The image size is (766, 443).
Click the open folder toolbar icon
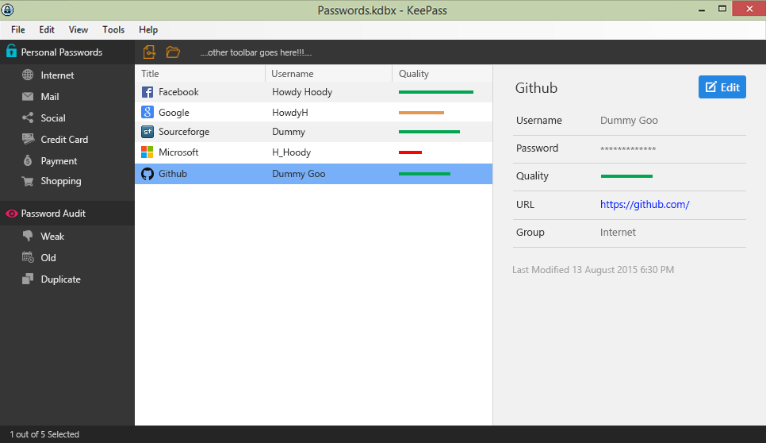click(173, 52)
